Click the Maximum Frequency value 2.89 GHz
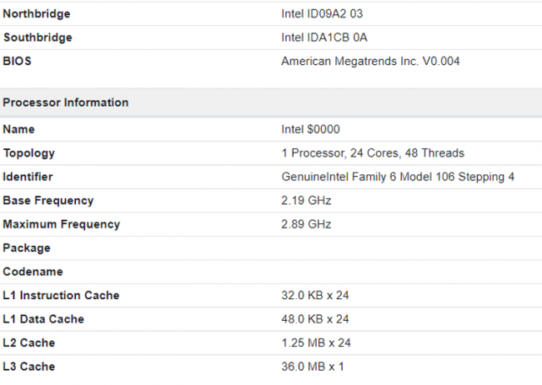 pyautogui.click(x=306, y=224)
